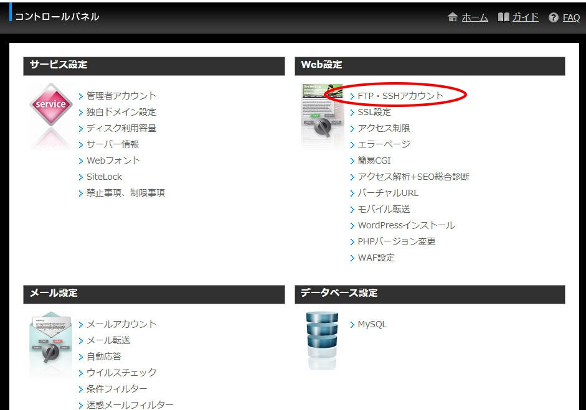Click the arrow bullet beside アクセス制限
This screenshot has height=410, width=586.
coord(352,128)
